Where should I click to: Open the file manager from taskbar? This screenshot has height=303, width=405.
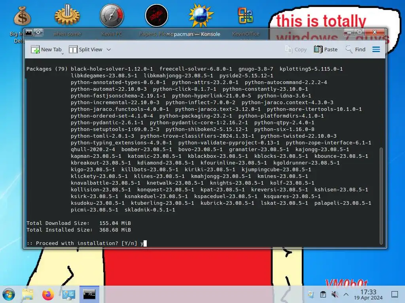pos(28,294)
